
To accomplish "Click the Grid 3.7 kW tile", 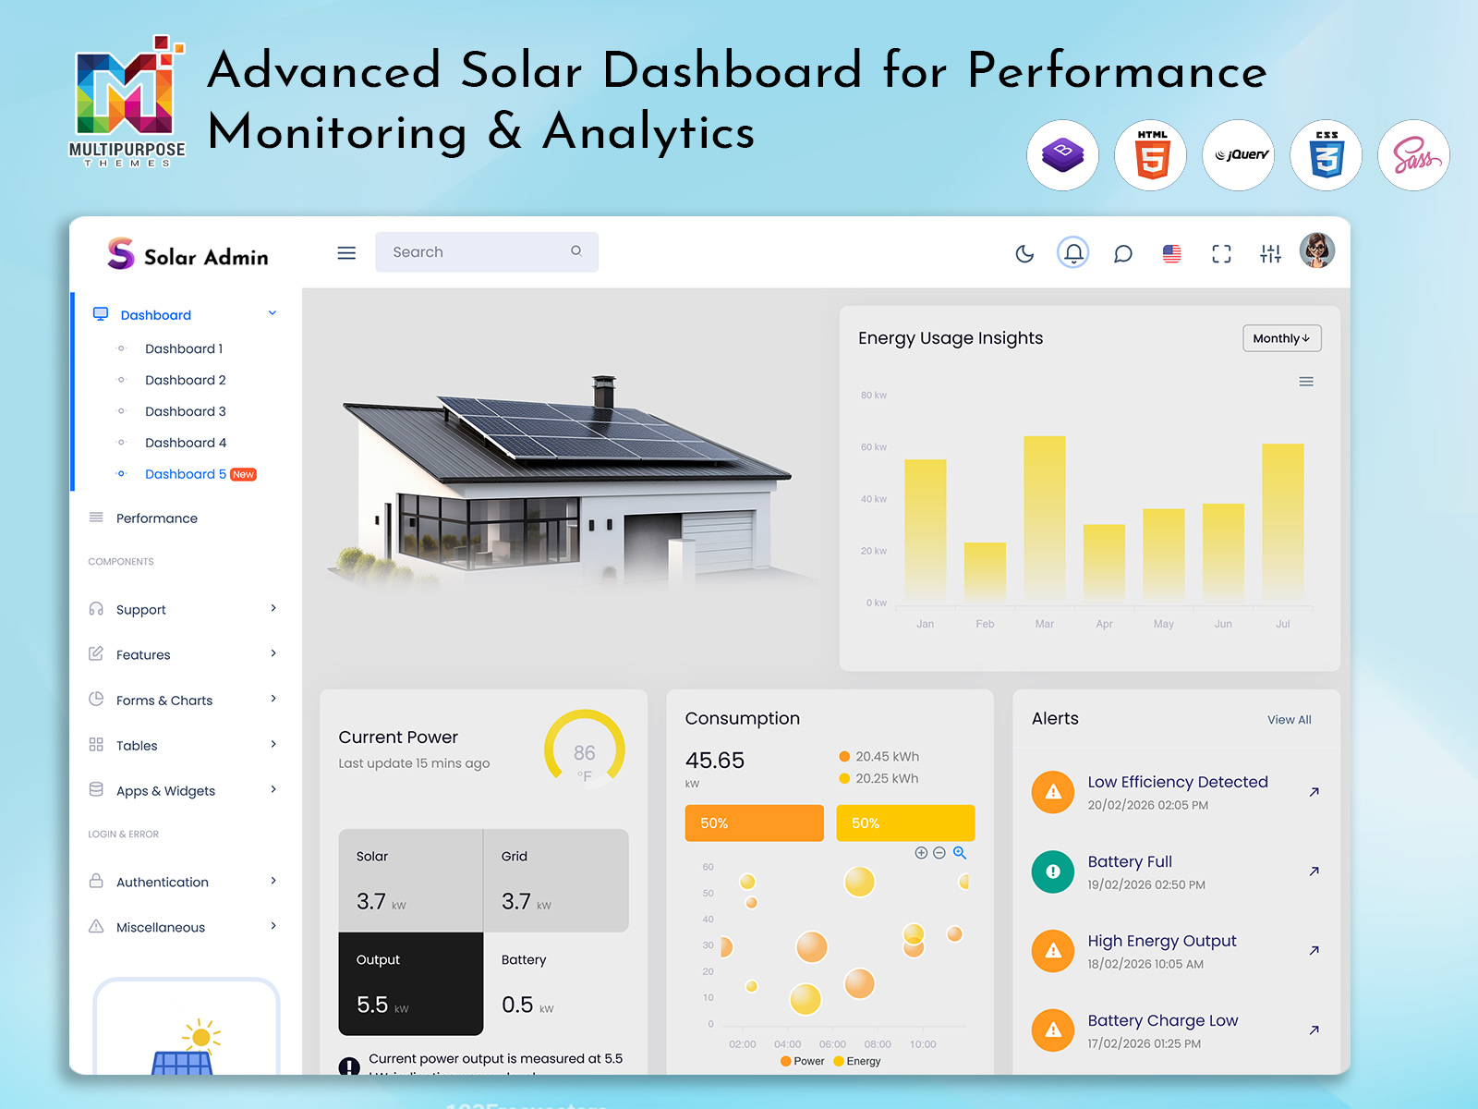I will tap(556, 881).
